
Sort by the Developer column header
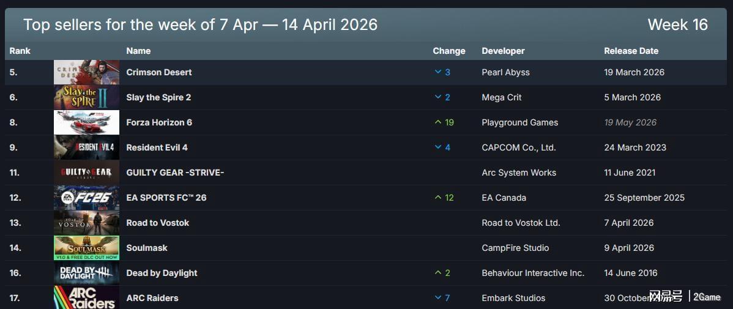point(503,51)
